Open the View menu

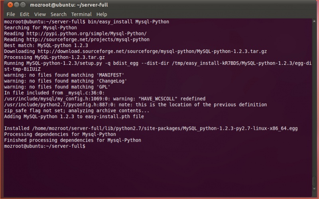pyautogui.click(x=40, y=14)
